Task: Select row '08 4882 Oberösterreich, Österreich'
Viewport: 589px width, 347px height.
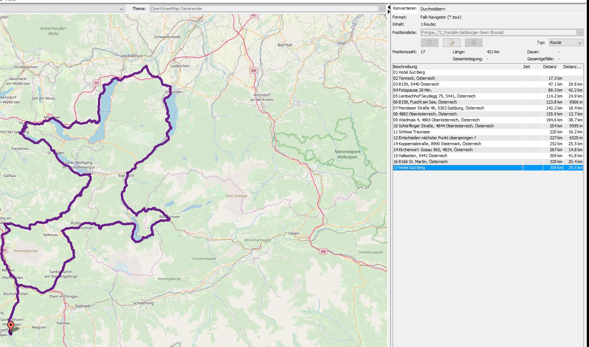Action: pyautogui.click(x=488, y=114)
